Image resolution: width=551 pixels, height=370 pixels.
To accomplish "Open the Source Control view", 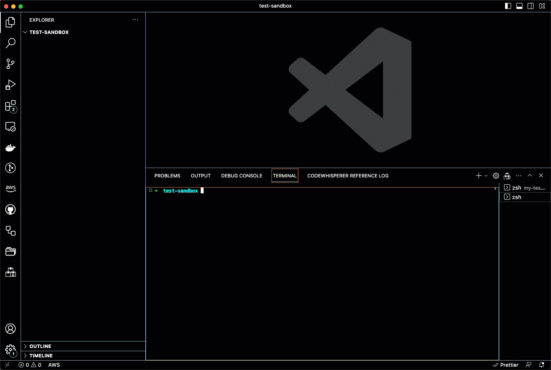I will point(10,64).
